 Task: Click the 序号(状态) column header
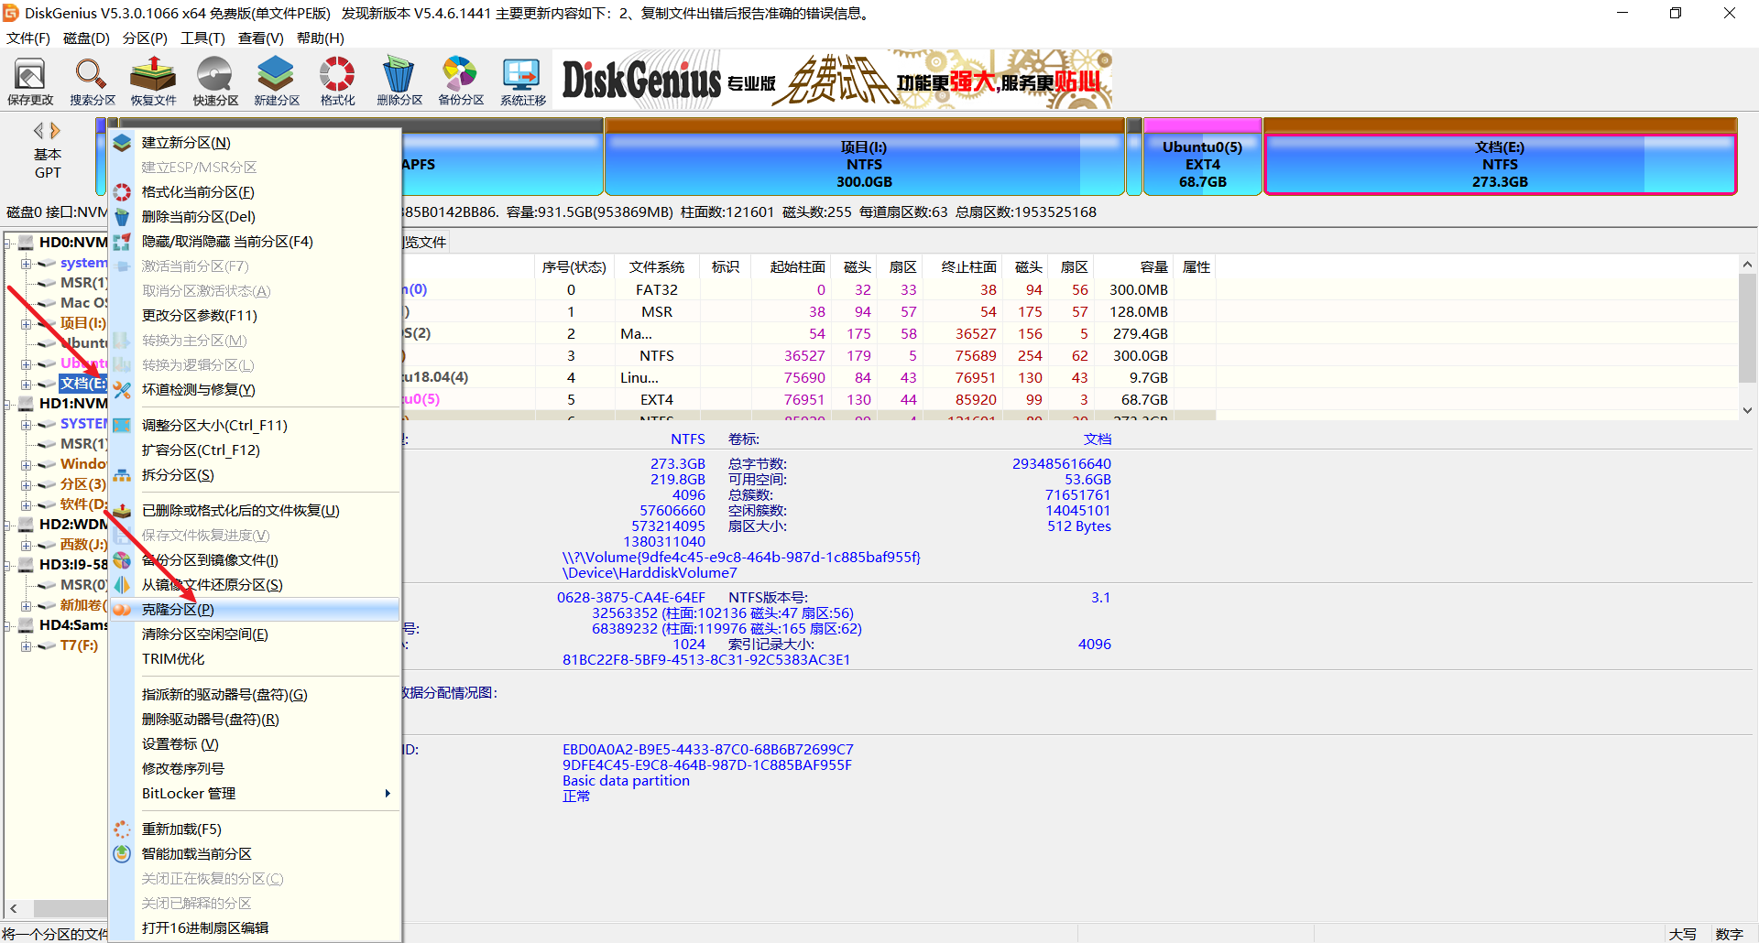click(x=574, y=267)
